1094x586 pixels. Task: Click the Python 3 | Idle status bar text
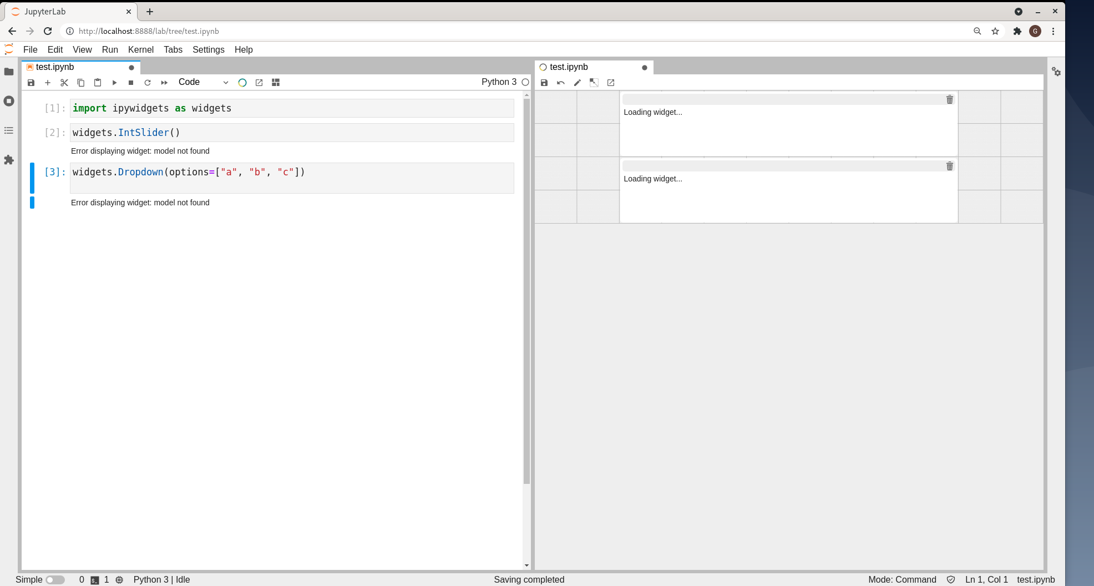161,579
